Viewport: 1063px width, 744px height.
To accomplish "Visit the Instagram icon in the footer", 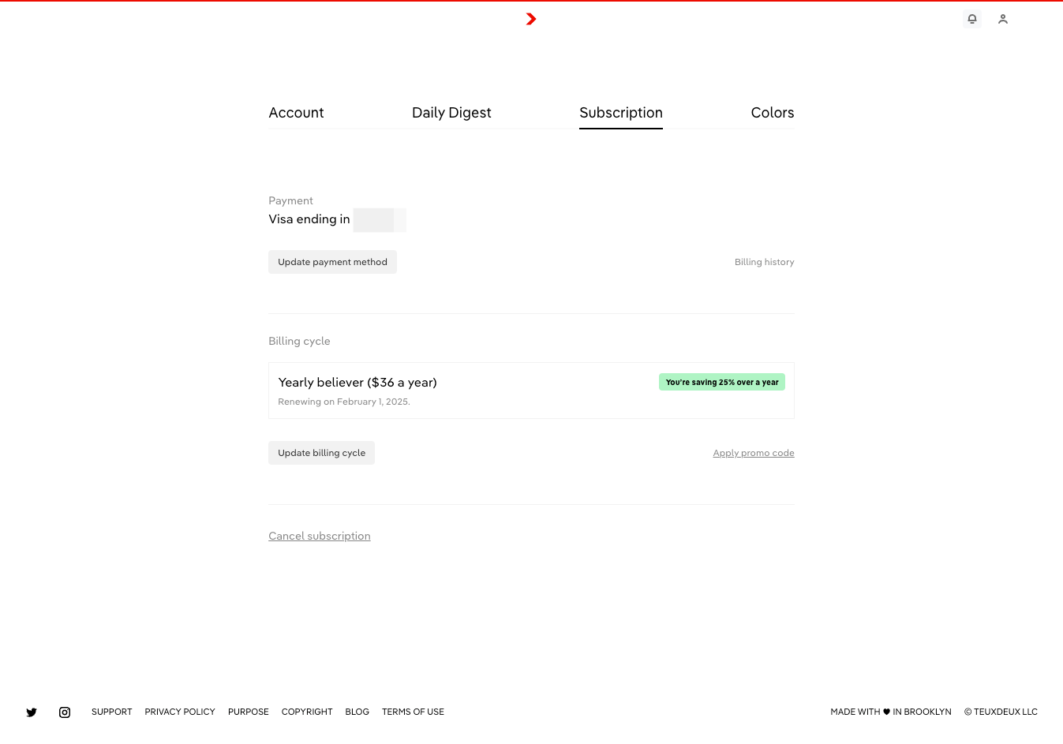I will [65, 712].
